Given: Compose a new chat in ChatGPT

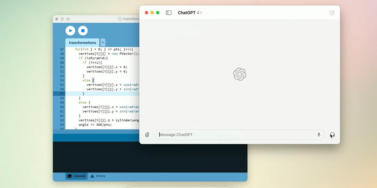Looking at the screenshot, I should (x=332, y=12).
